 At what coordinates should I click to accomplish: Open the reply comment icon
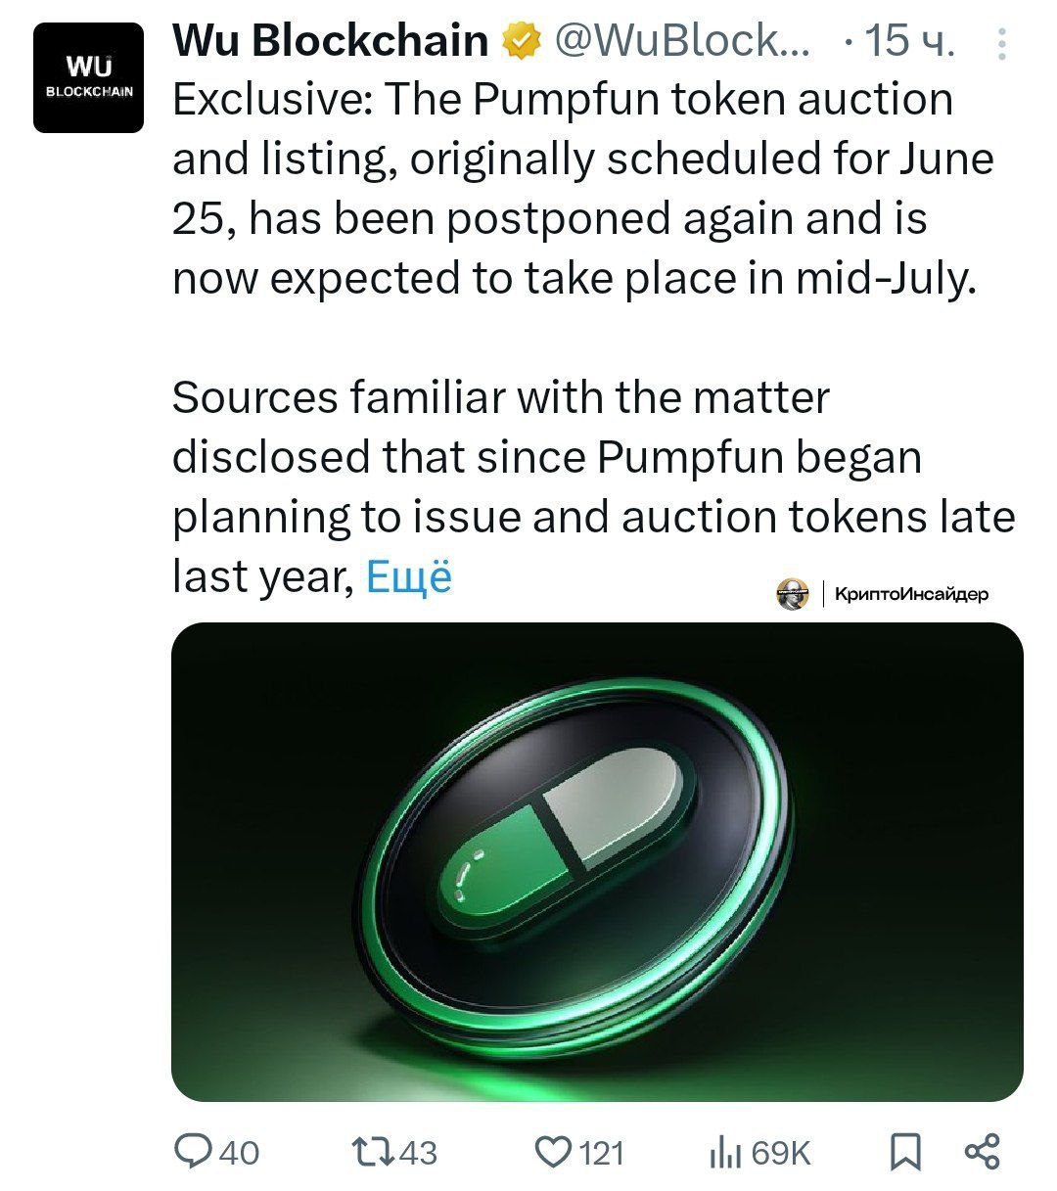tap(194, 1152)
